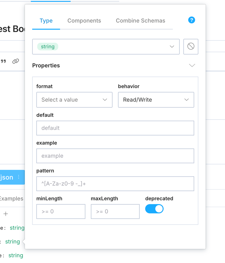Click the clear type (no symbol) button
The image size is (225, 263).
tap(191, 47)
